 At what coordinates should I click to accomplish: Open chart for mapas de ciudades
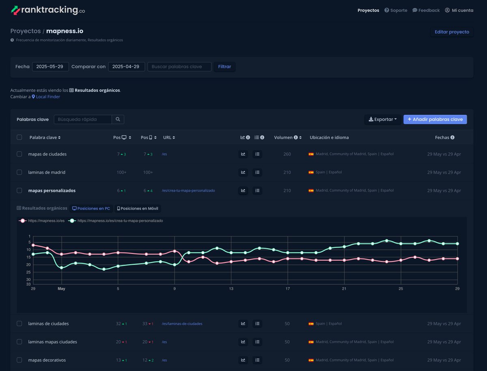coord(243,154)
